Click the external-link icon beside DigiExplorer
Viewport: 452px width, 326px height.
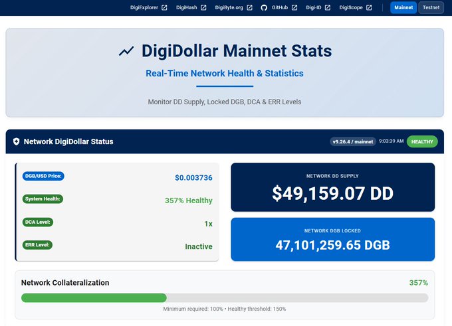pyautogui.click(x=164, y=7)
